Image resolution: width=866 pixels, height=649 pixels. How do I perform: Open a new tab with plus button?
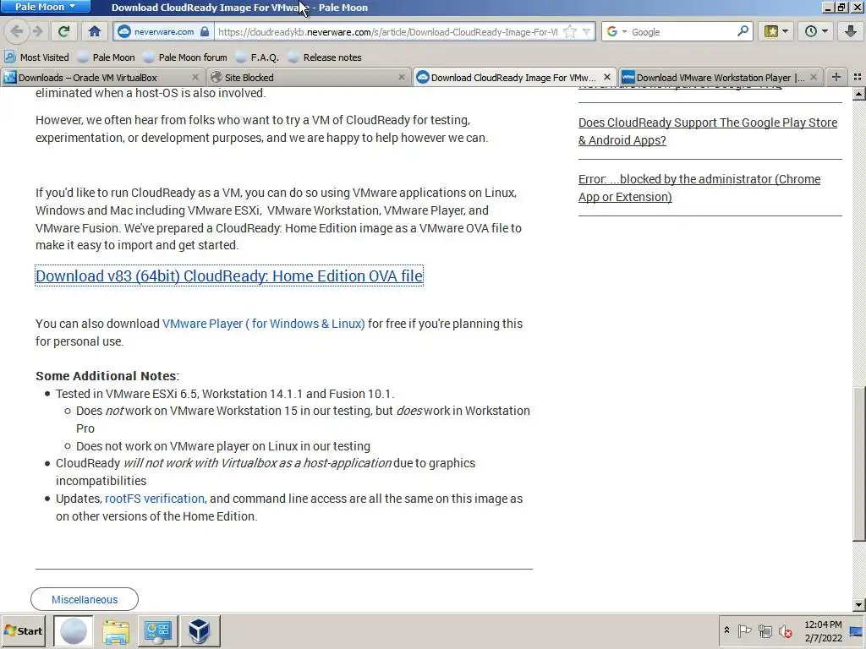pos(836,77)
